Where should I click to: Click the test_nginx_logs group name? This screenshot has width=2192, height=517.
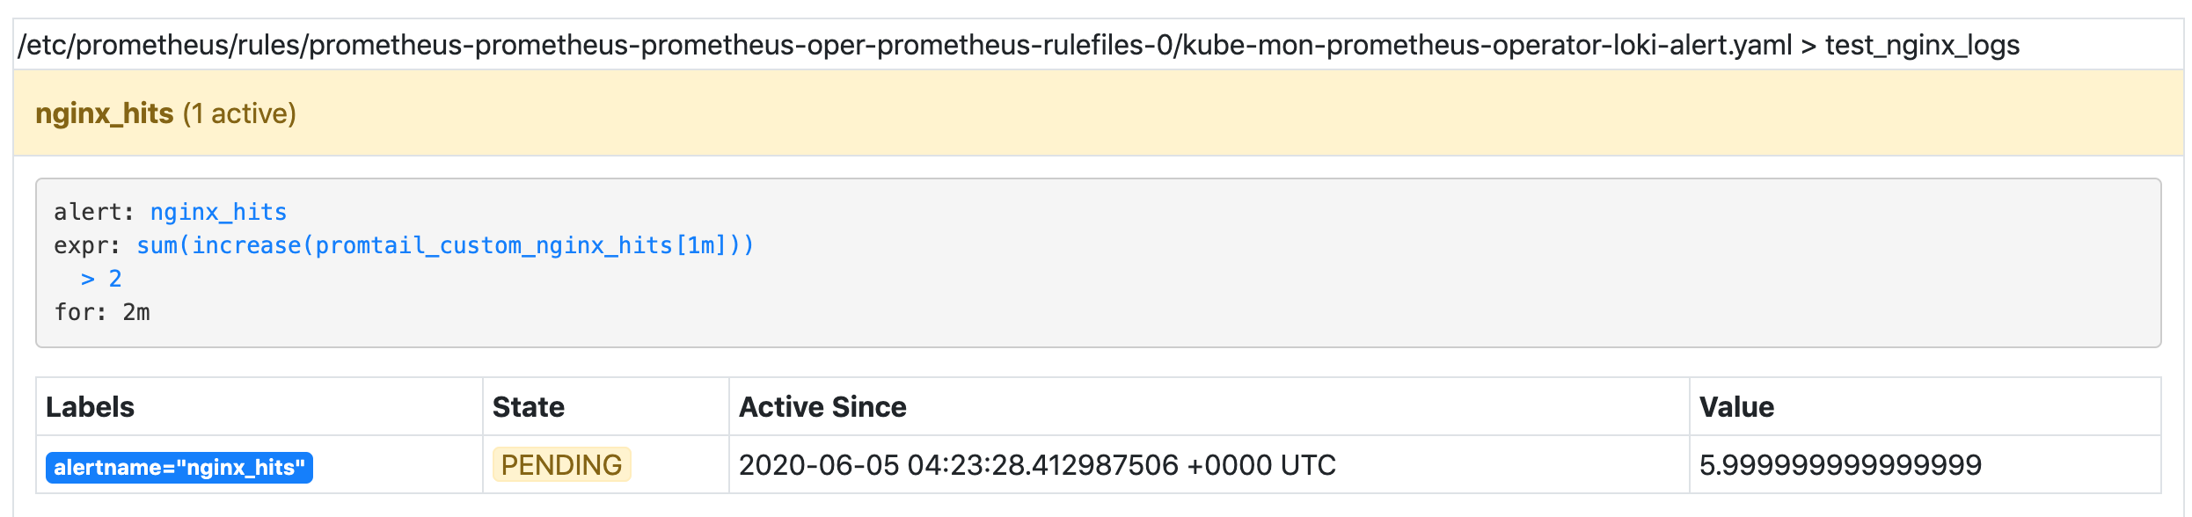point(1922,45)
